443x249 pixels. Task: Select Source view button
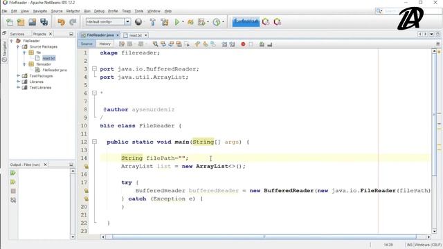coord(87,44)
